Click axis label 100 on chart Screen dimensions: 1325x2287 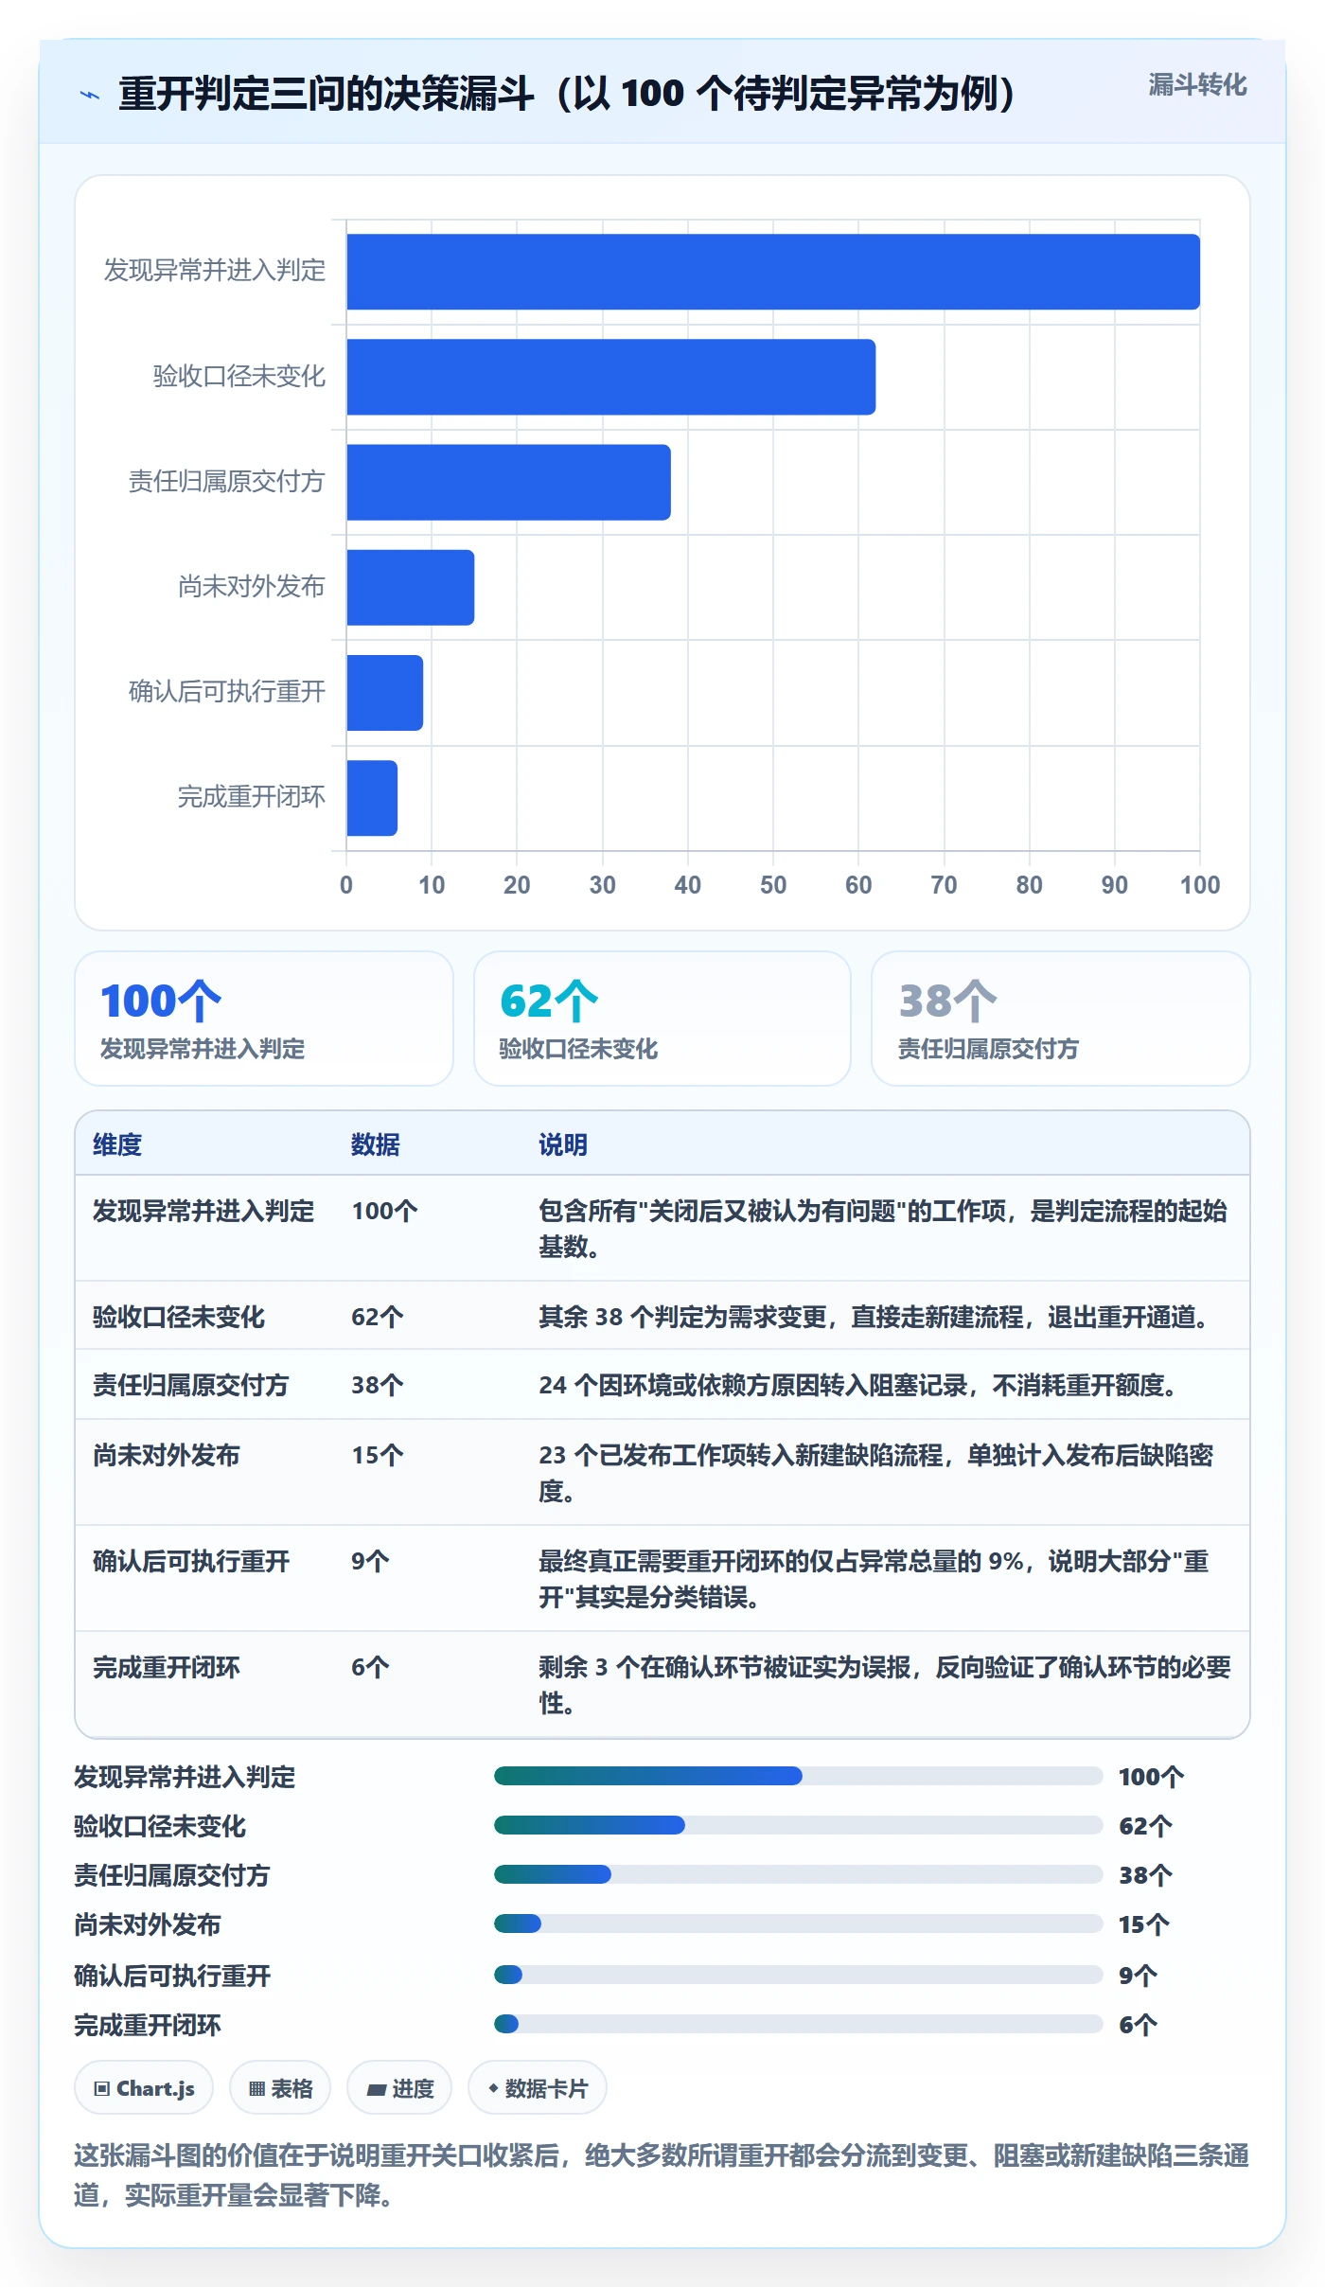pyautogui.click(x=1200, y=885)
